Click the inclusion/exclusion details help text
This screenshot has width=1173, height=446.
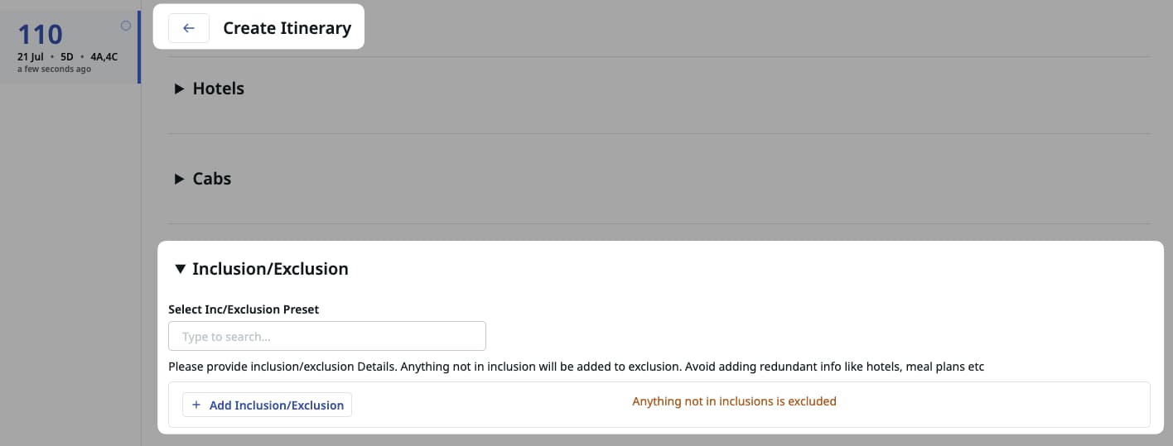coord(576,366)
